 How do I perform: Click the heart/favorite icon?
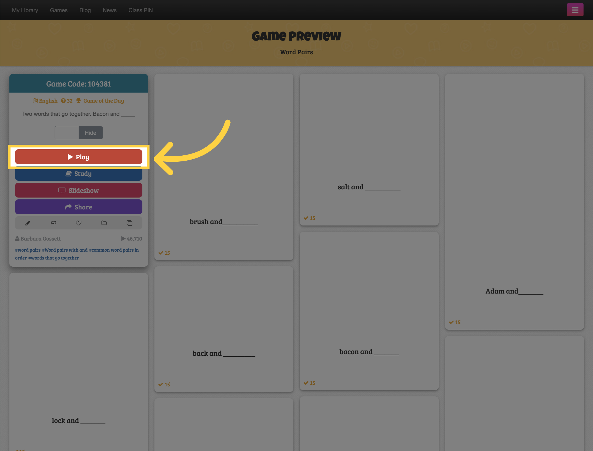coord(78,223)
